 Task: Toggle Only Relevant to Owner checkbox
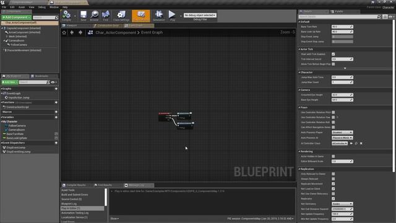(334, 174)
